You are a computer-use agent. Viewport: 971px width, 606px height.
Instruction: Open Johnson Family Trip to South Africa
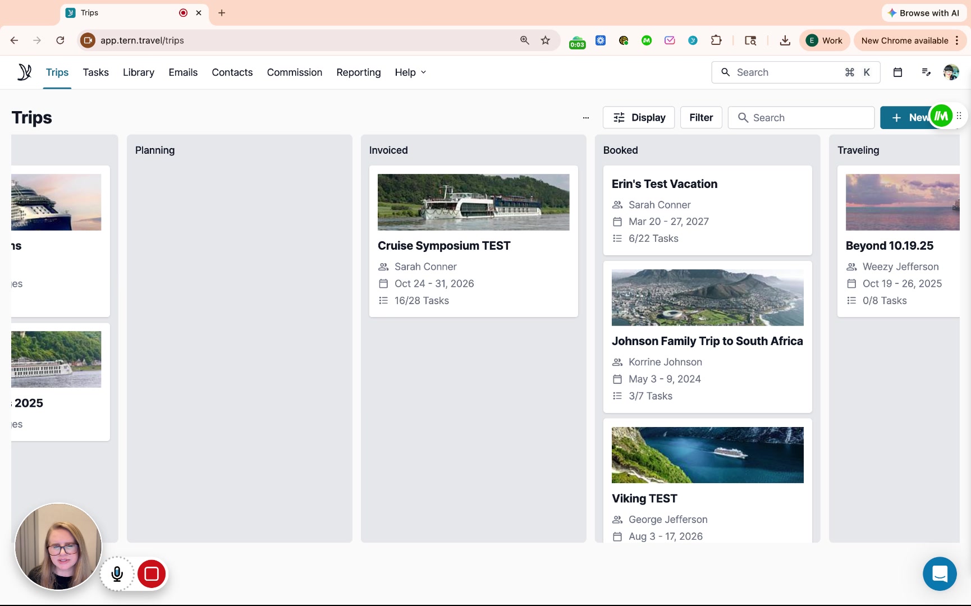(x=707, y=341)
